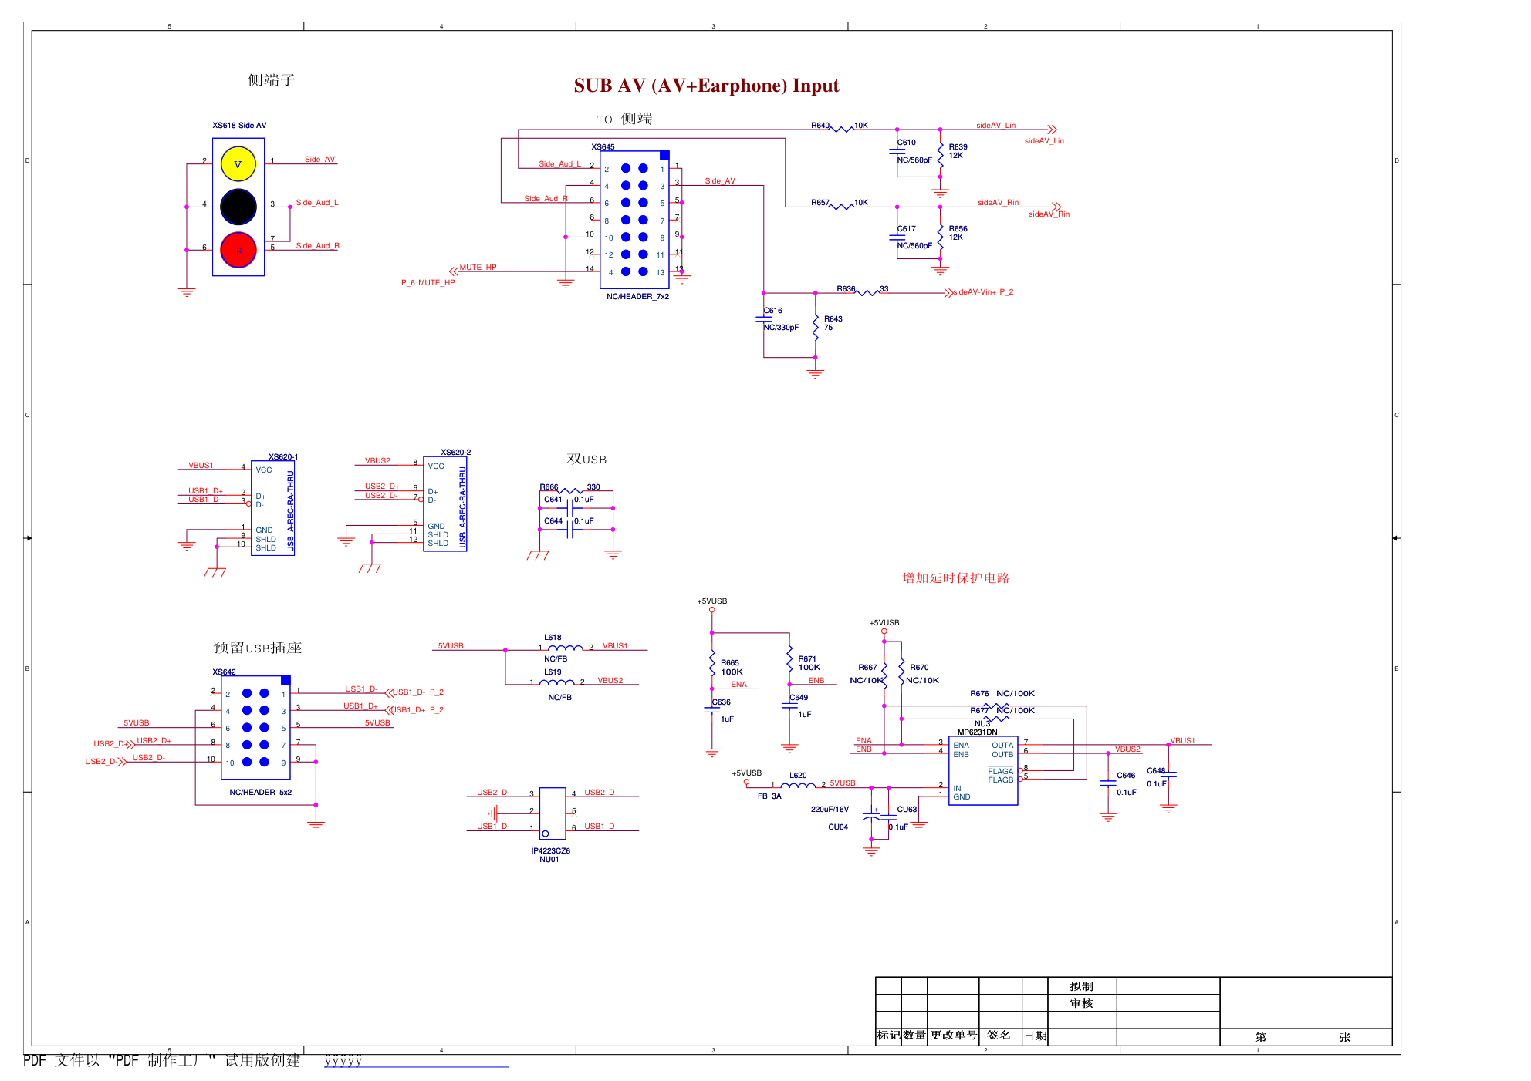
Task: Select capacitor label C648
Action: coord(1156,770)
